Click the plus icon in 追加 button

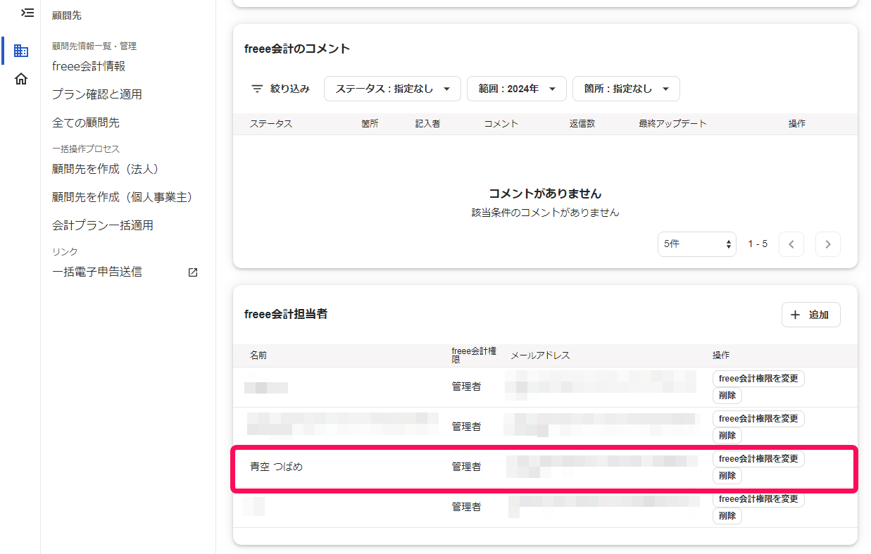(796, 315)
